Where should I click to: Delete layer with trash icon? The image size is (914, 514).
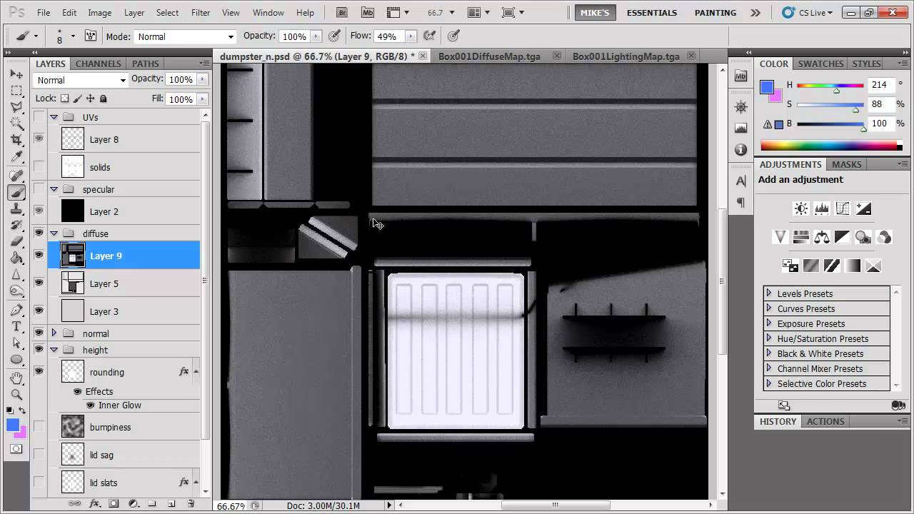(x=191, y=504)
